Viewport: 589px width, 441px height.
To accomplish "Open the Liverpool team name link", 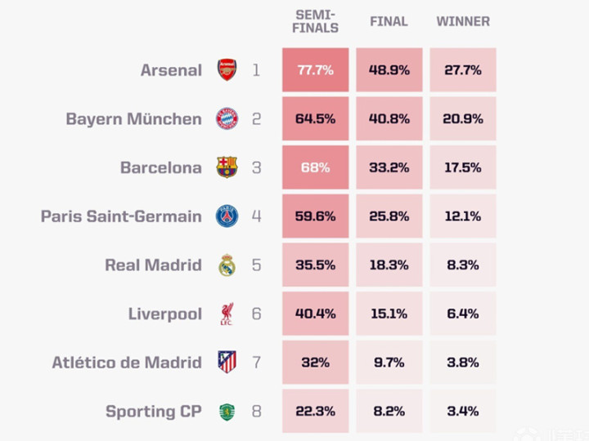I will pyautogui.click(x=165, y=314).
